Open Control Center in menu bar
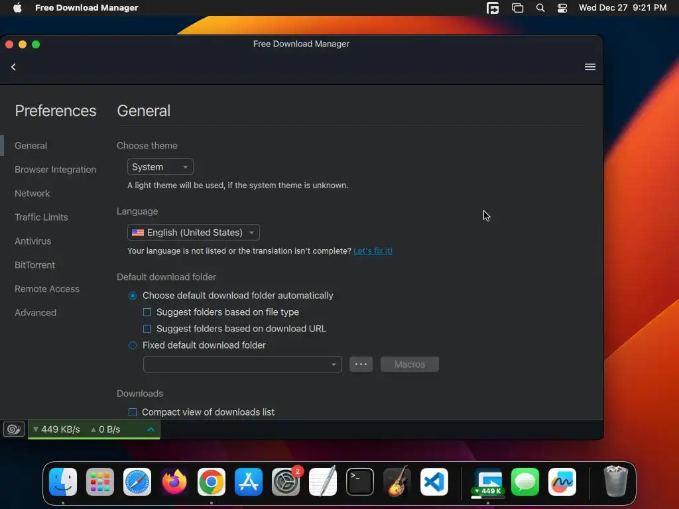Screen dimensions: 679x509 pyautogui.click(x=562, y=8)
